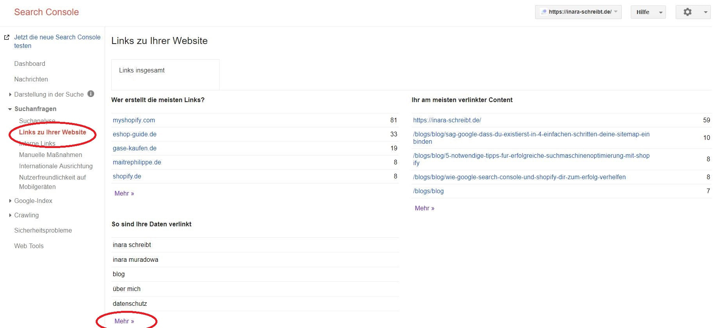
Task: Click the Links insgesamt box
Action: click(165, 74)
